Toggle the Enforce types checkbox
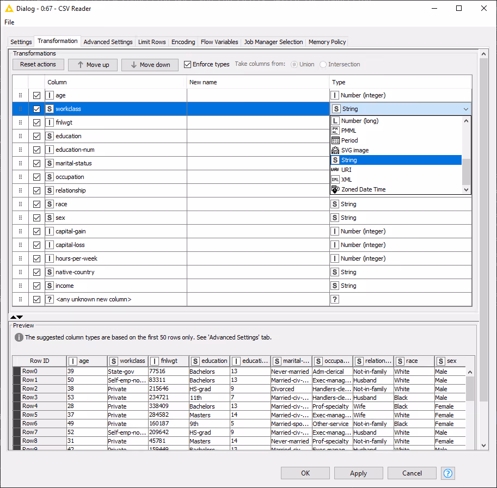Screen dimensions: 497x488 click(x=188, y=64)
